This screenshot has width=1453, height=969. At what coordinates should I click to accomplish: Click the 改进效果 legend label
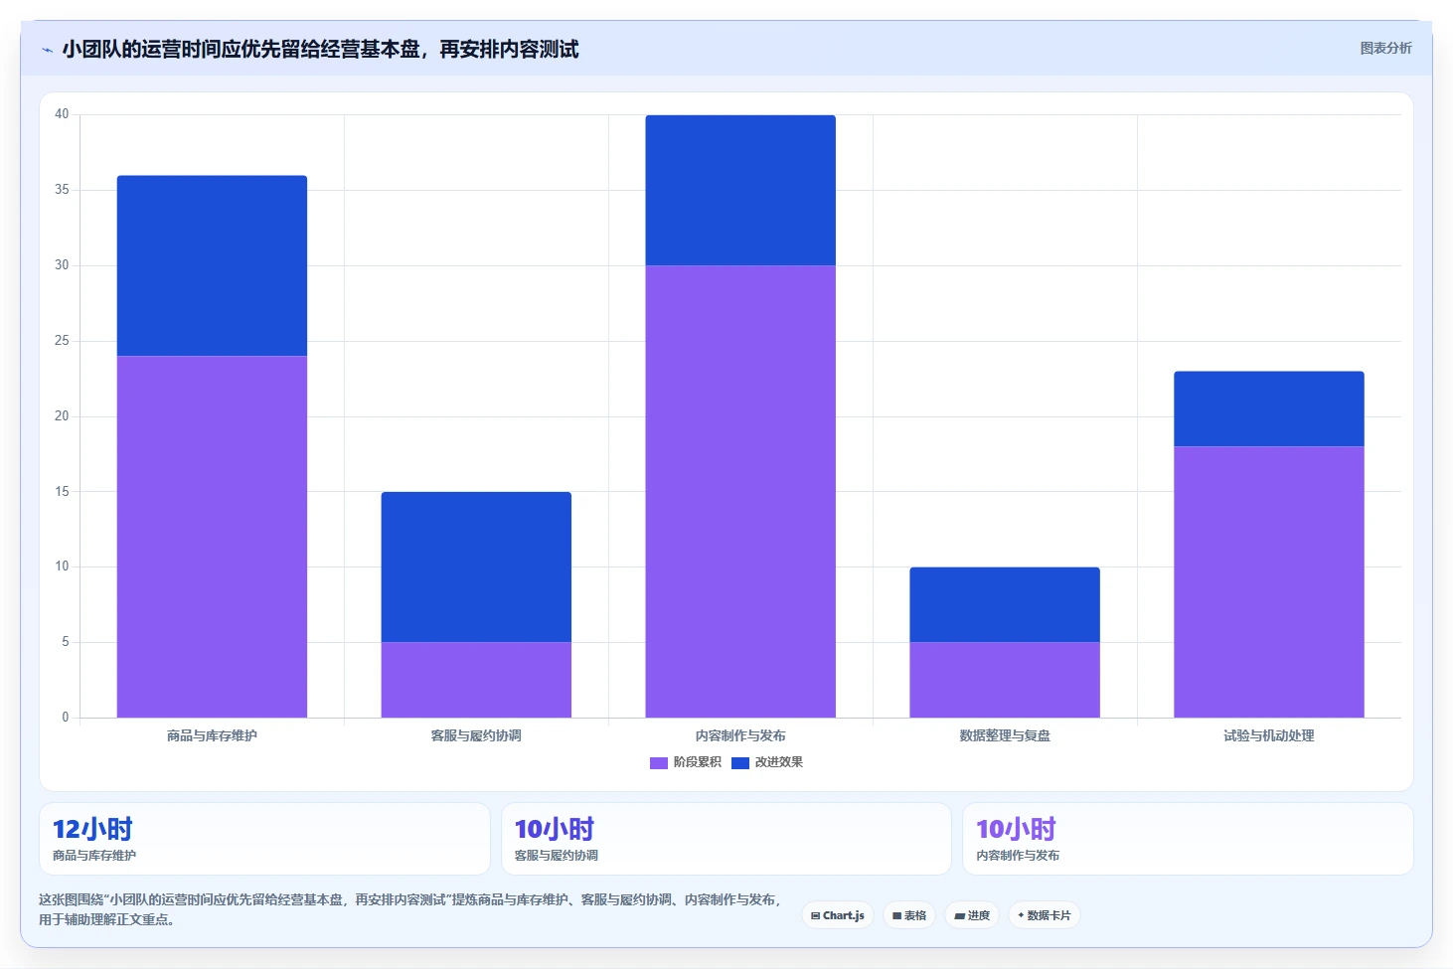(779, 762)
